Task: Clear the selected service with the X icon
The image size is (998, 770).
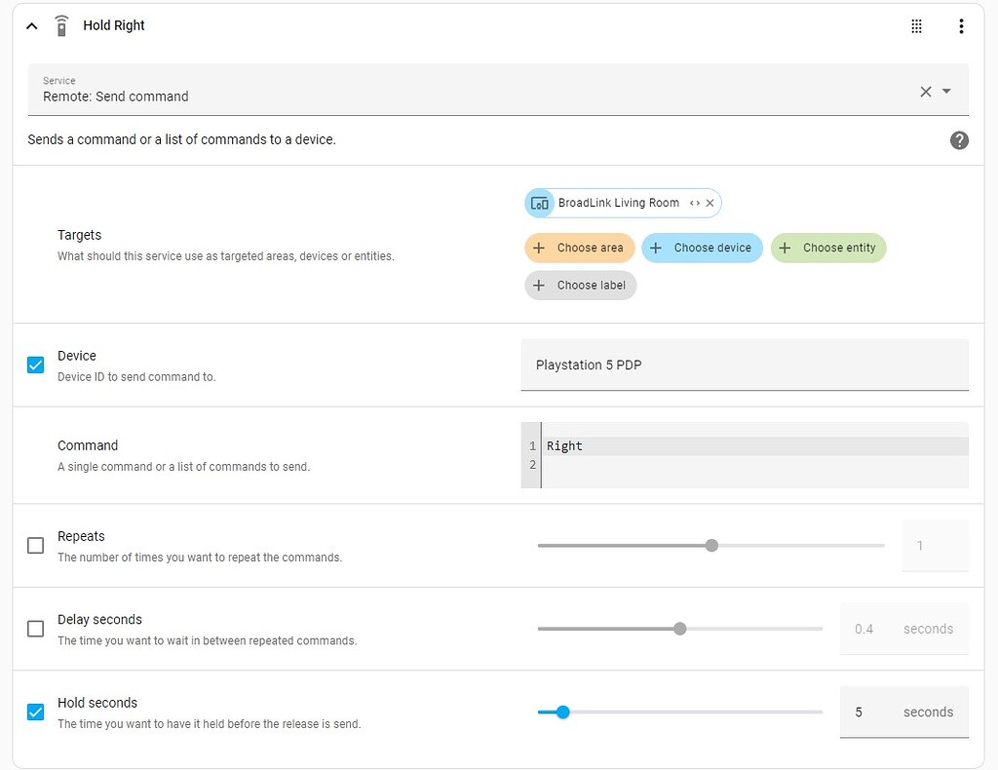Action: [925, 91]
